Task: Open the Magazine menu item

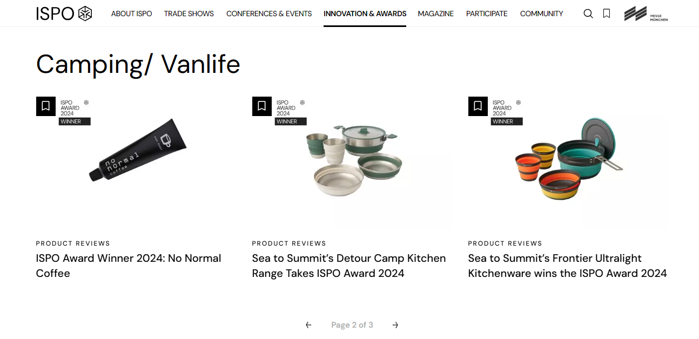Action: coord(436,13)
